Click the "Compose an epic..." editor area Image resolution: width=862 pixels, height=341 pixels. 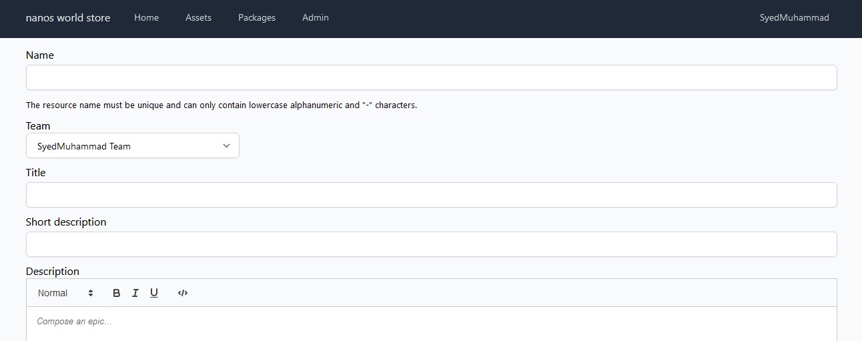click(x=431, y=322)
